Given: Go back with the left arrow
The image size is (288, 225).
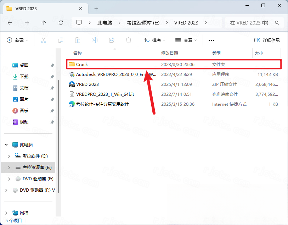Looking at the screenshot, I should click(10, 23).
